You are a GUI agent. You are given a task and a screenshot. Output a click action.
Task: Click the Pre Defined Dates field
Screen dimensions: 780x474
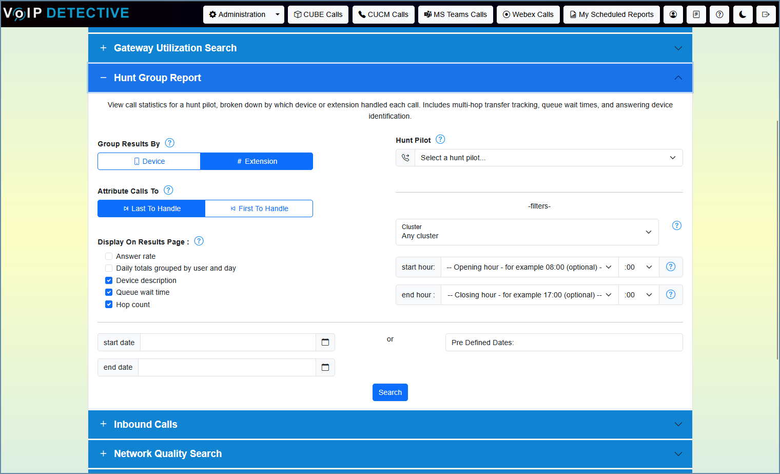564,343
